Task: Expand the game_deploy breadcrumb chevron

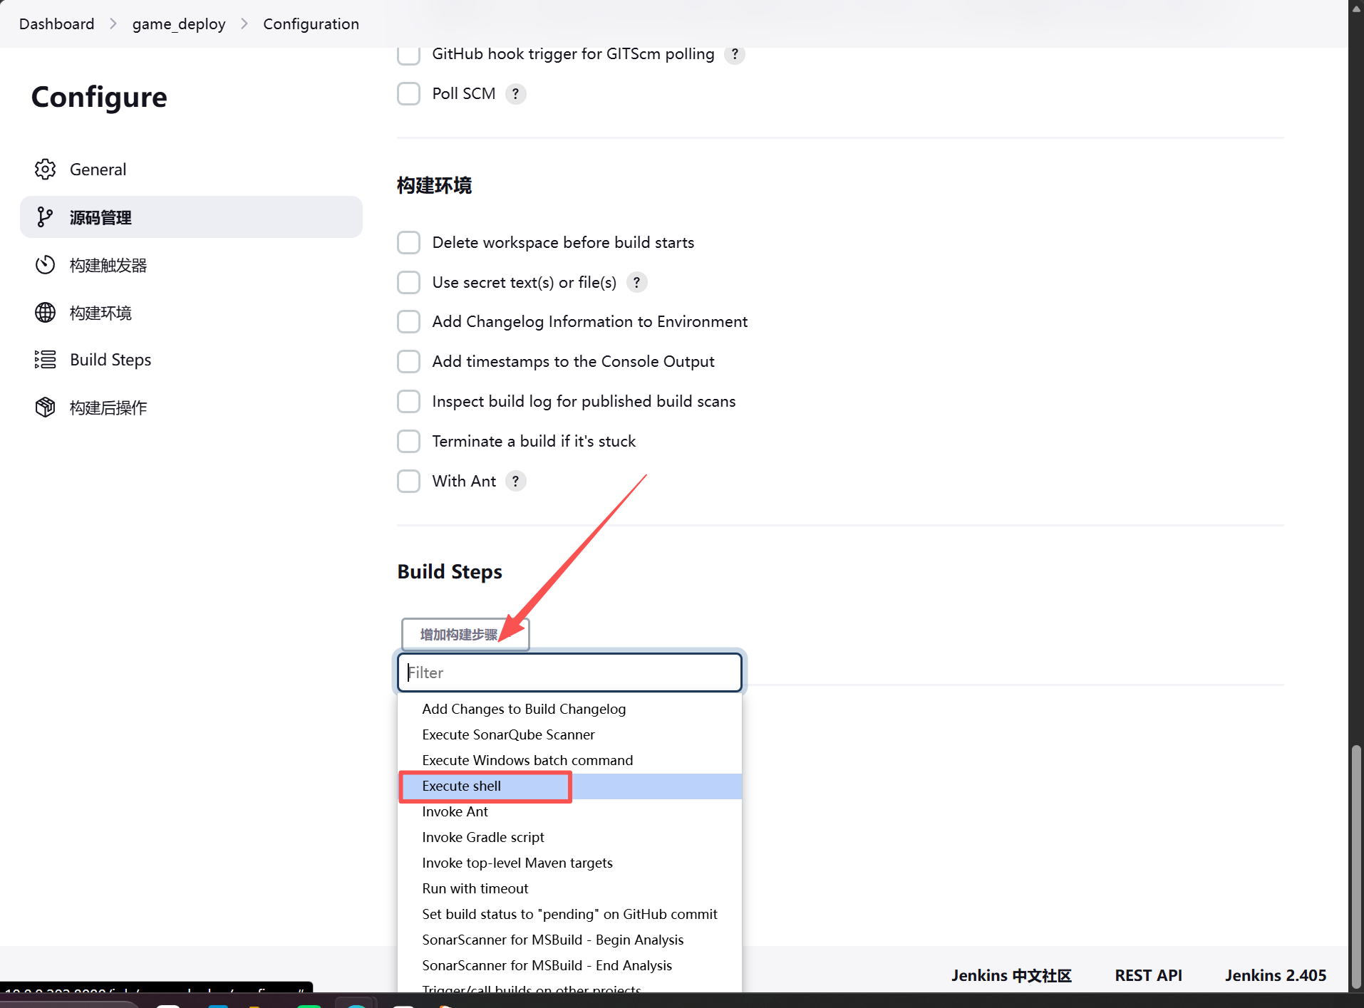Action: click(x=244, y=24)
